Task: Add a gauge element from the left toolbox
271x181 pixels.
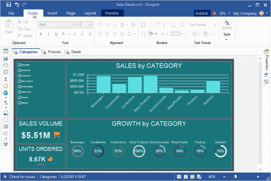Action: point(6,65)
